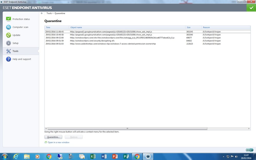Click the horizontal scrollbar thumb
Image resolution: width=256 pixels, height=160 pixels.
[127, 129]
